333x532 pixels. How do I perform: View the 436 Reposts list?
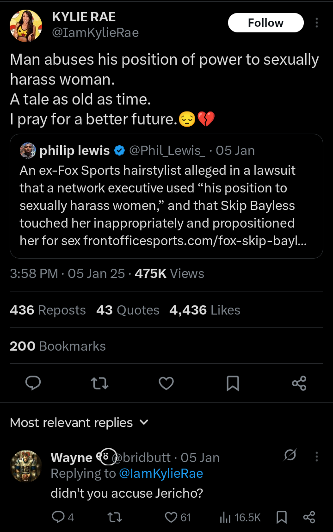click(x=48, y=310)
